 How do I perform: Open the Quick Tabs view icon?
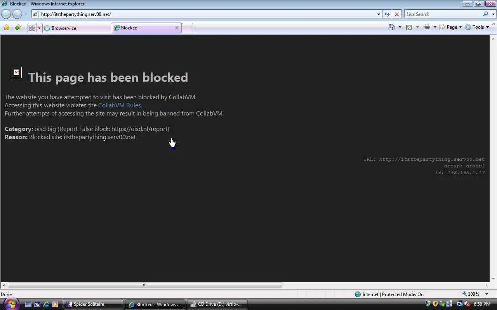click(x=32, y=28)
